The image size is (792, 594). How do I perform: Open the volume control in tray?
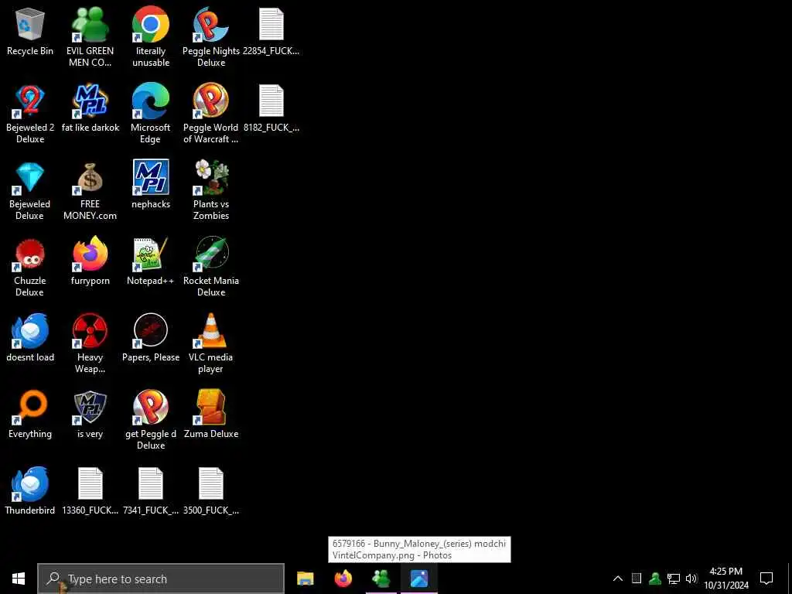691,579
